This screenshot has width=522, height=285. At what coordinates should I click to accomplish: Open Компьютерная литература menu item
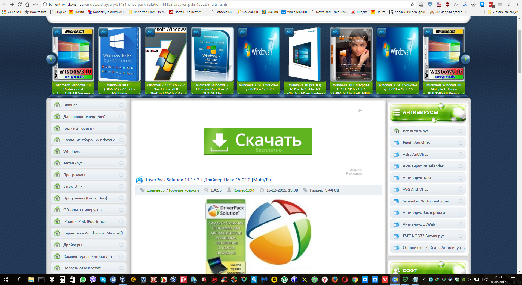[89, 256]
